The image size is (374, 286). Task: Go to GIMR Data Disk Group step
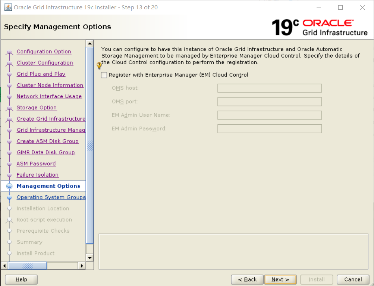(46, 153)
